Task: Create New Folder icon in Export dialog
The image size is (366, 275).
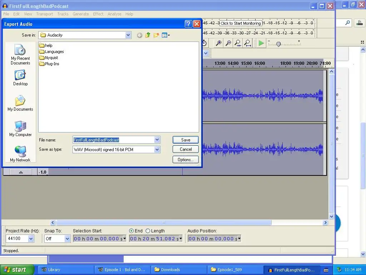Action: click(156, 35)
